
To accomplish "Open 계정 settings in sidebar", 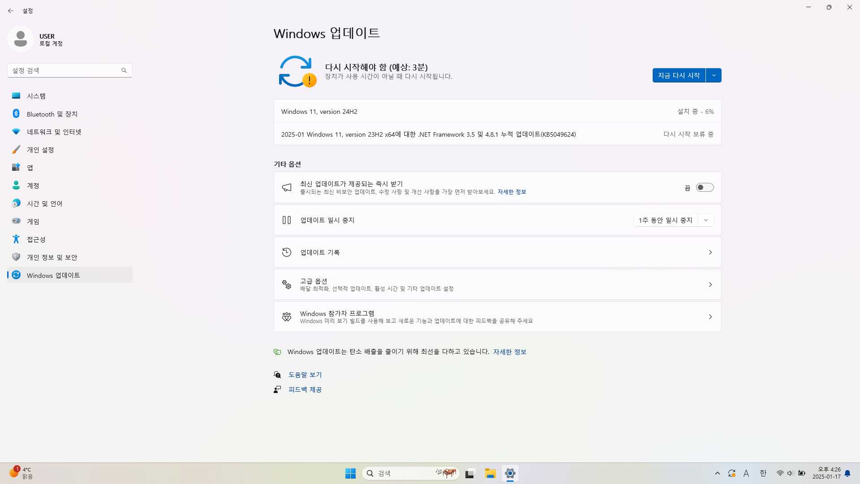I will [70, 186].
